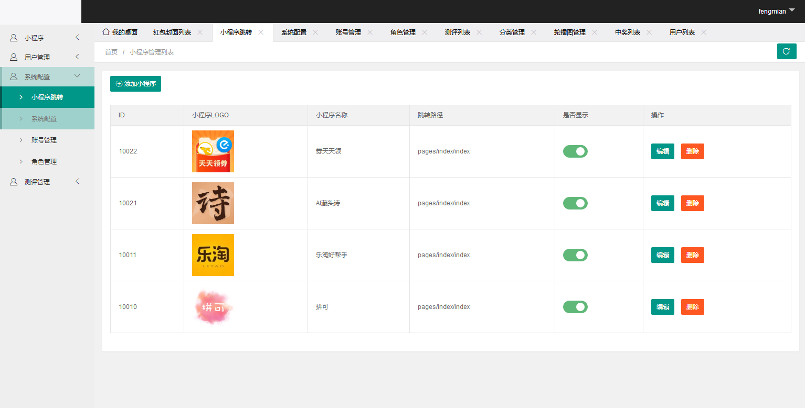Image resolution: width=805 pixels, height=408 pixels.
Task: Disable display for 券天天领 mini program
Action: (x=575, y=151)
